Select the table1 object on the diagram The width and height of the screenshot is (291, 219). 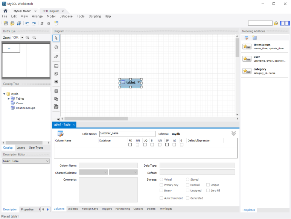coord(131,83)
